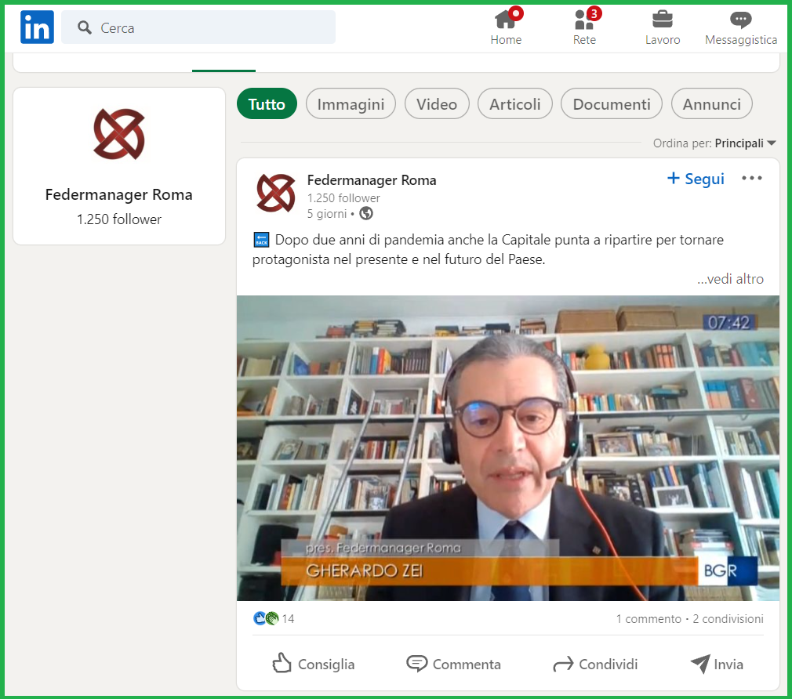Open the Rete network page
This screenshot has height=699, width=792.
[584, 27]
